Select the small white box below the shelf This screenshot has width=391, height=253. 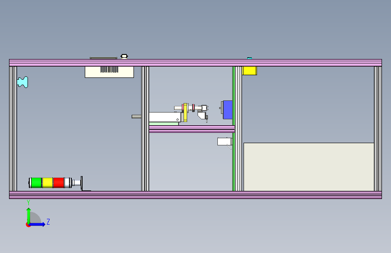click(225, 141)
